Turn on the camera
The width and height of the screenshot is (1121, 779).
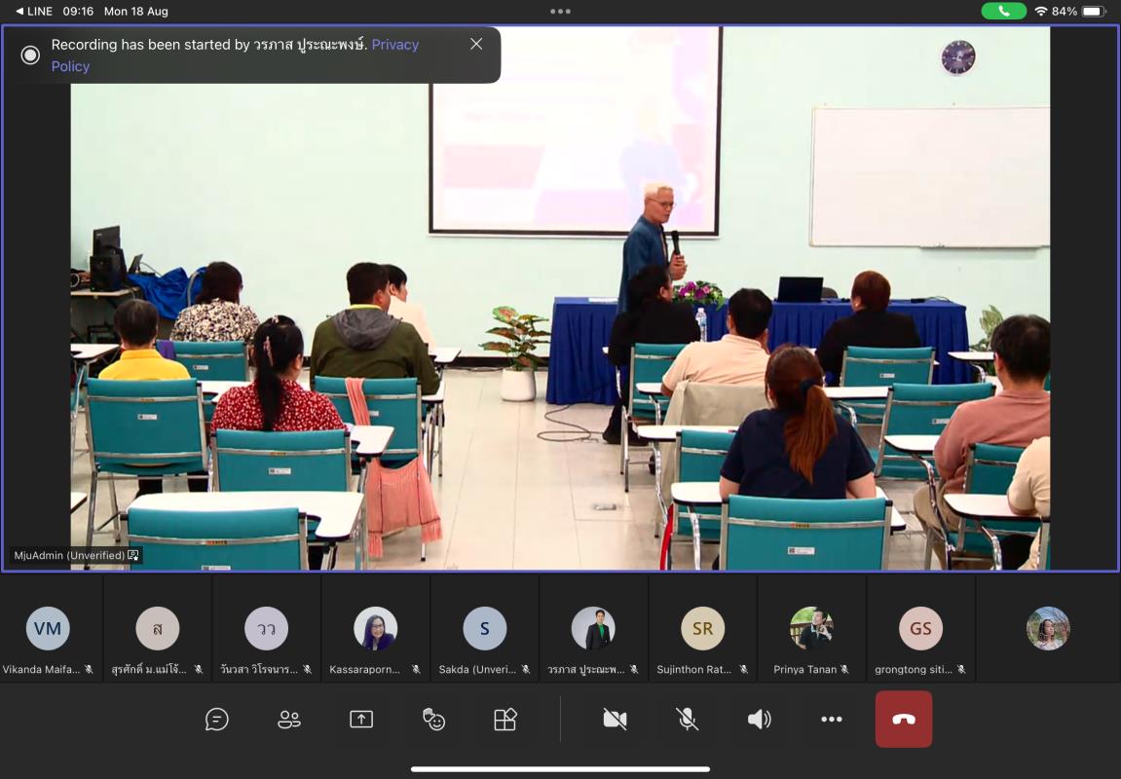tap(615, 720)
